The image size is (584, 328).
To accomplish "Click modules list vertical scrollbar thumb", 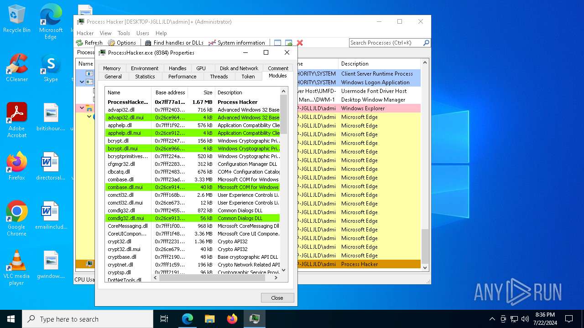I will point(283,114).
